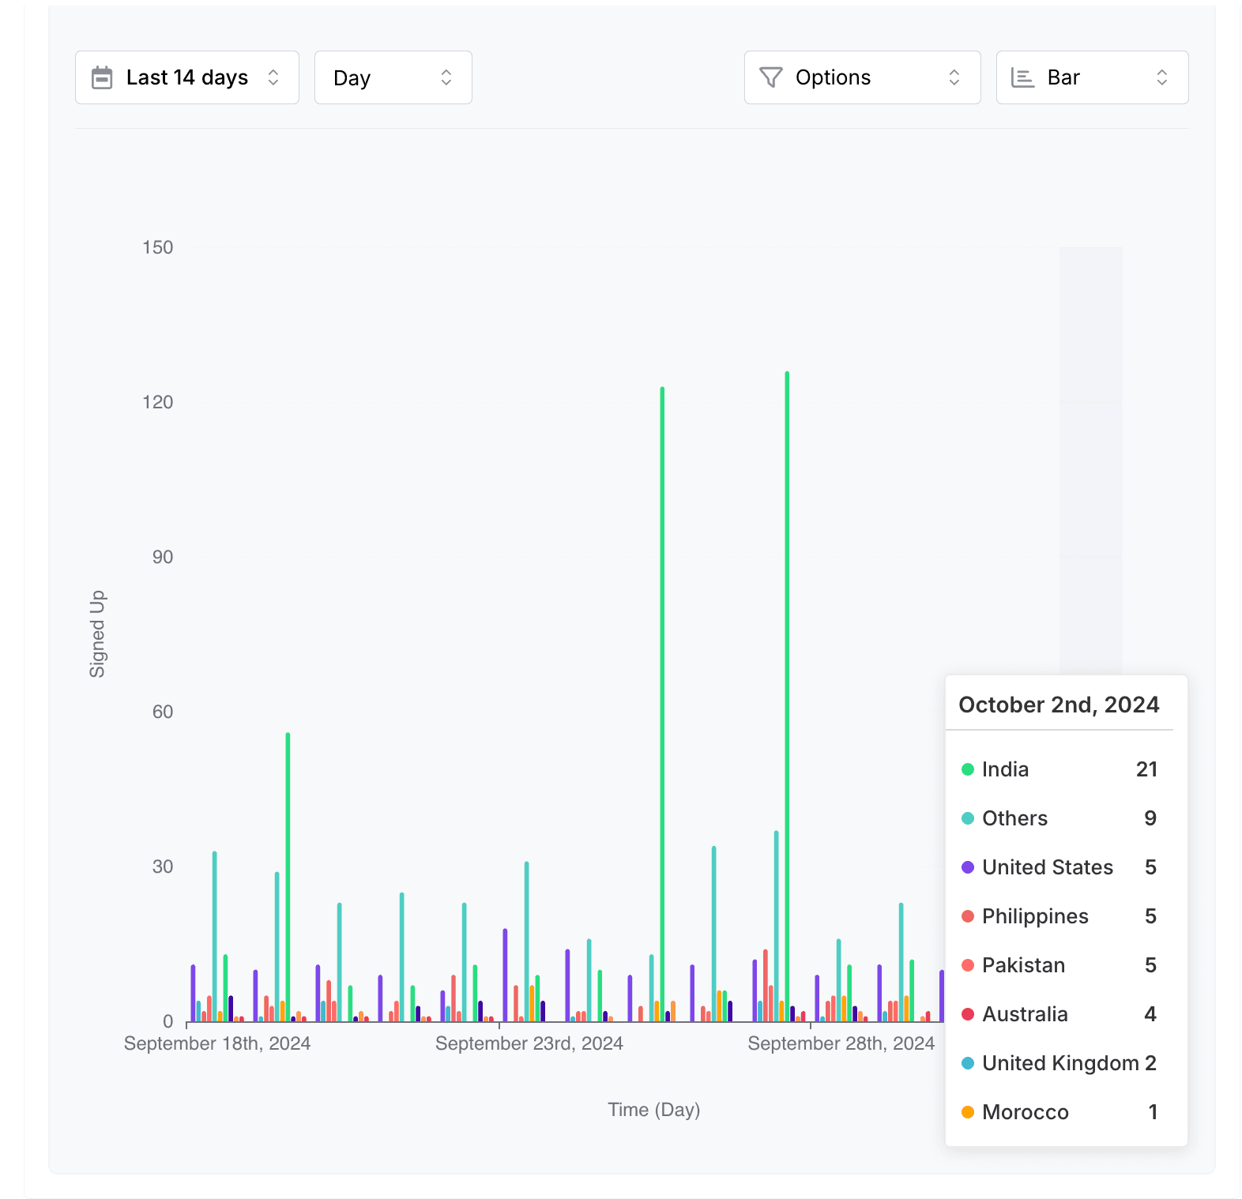Click the Signed Up y-axis title
The width and height of the screenshot is (1242, 1199).
pyautogui.click(x=97, y=634)
